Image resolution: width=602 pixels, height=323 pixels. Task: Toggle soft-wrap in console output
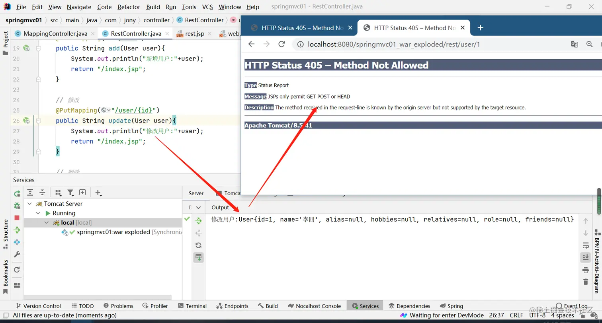coord(585,245)
